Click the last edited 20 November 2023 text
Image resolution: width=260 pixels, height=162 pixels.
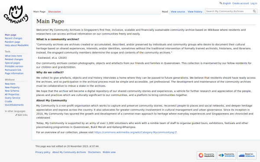(67, 146)
